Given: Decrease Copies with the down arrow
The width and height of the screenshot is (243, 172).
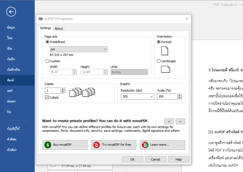Looking at the screenshot, I should tap(63, 92).
